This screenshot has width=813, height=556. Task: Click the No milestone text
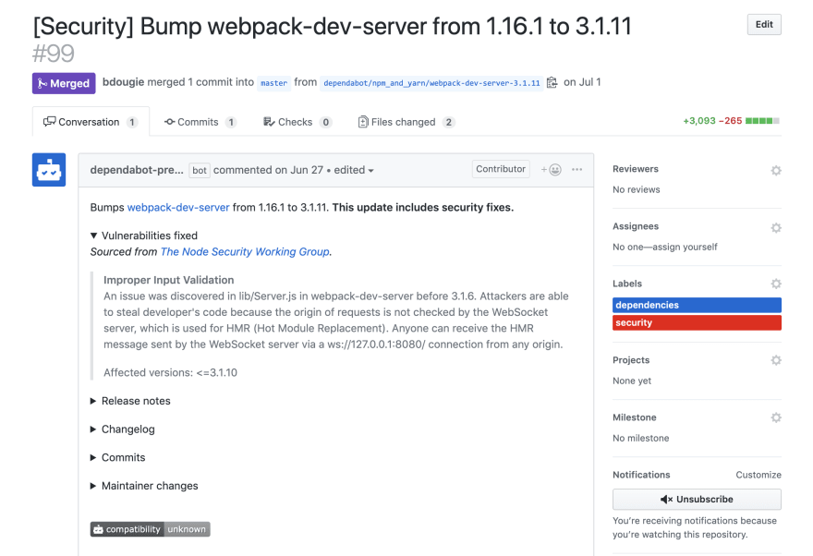click(641, 439)
